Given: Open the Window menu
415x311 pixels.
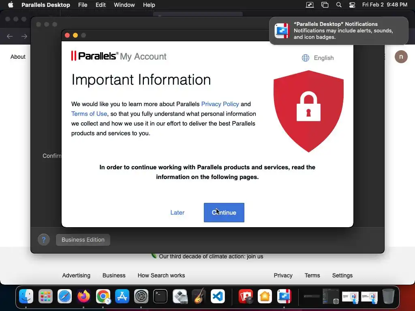Looking at the screenshot, I should 124,5.
